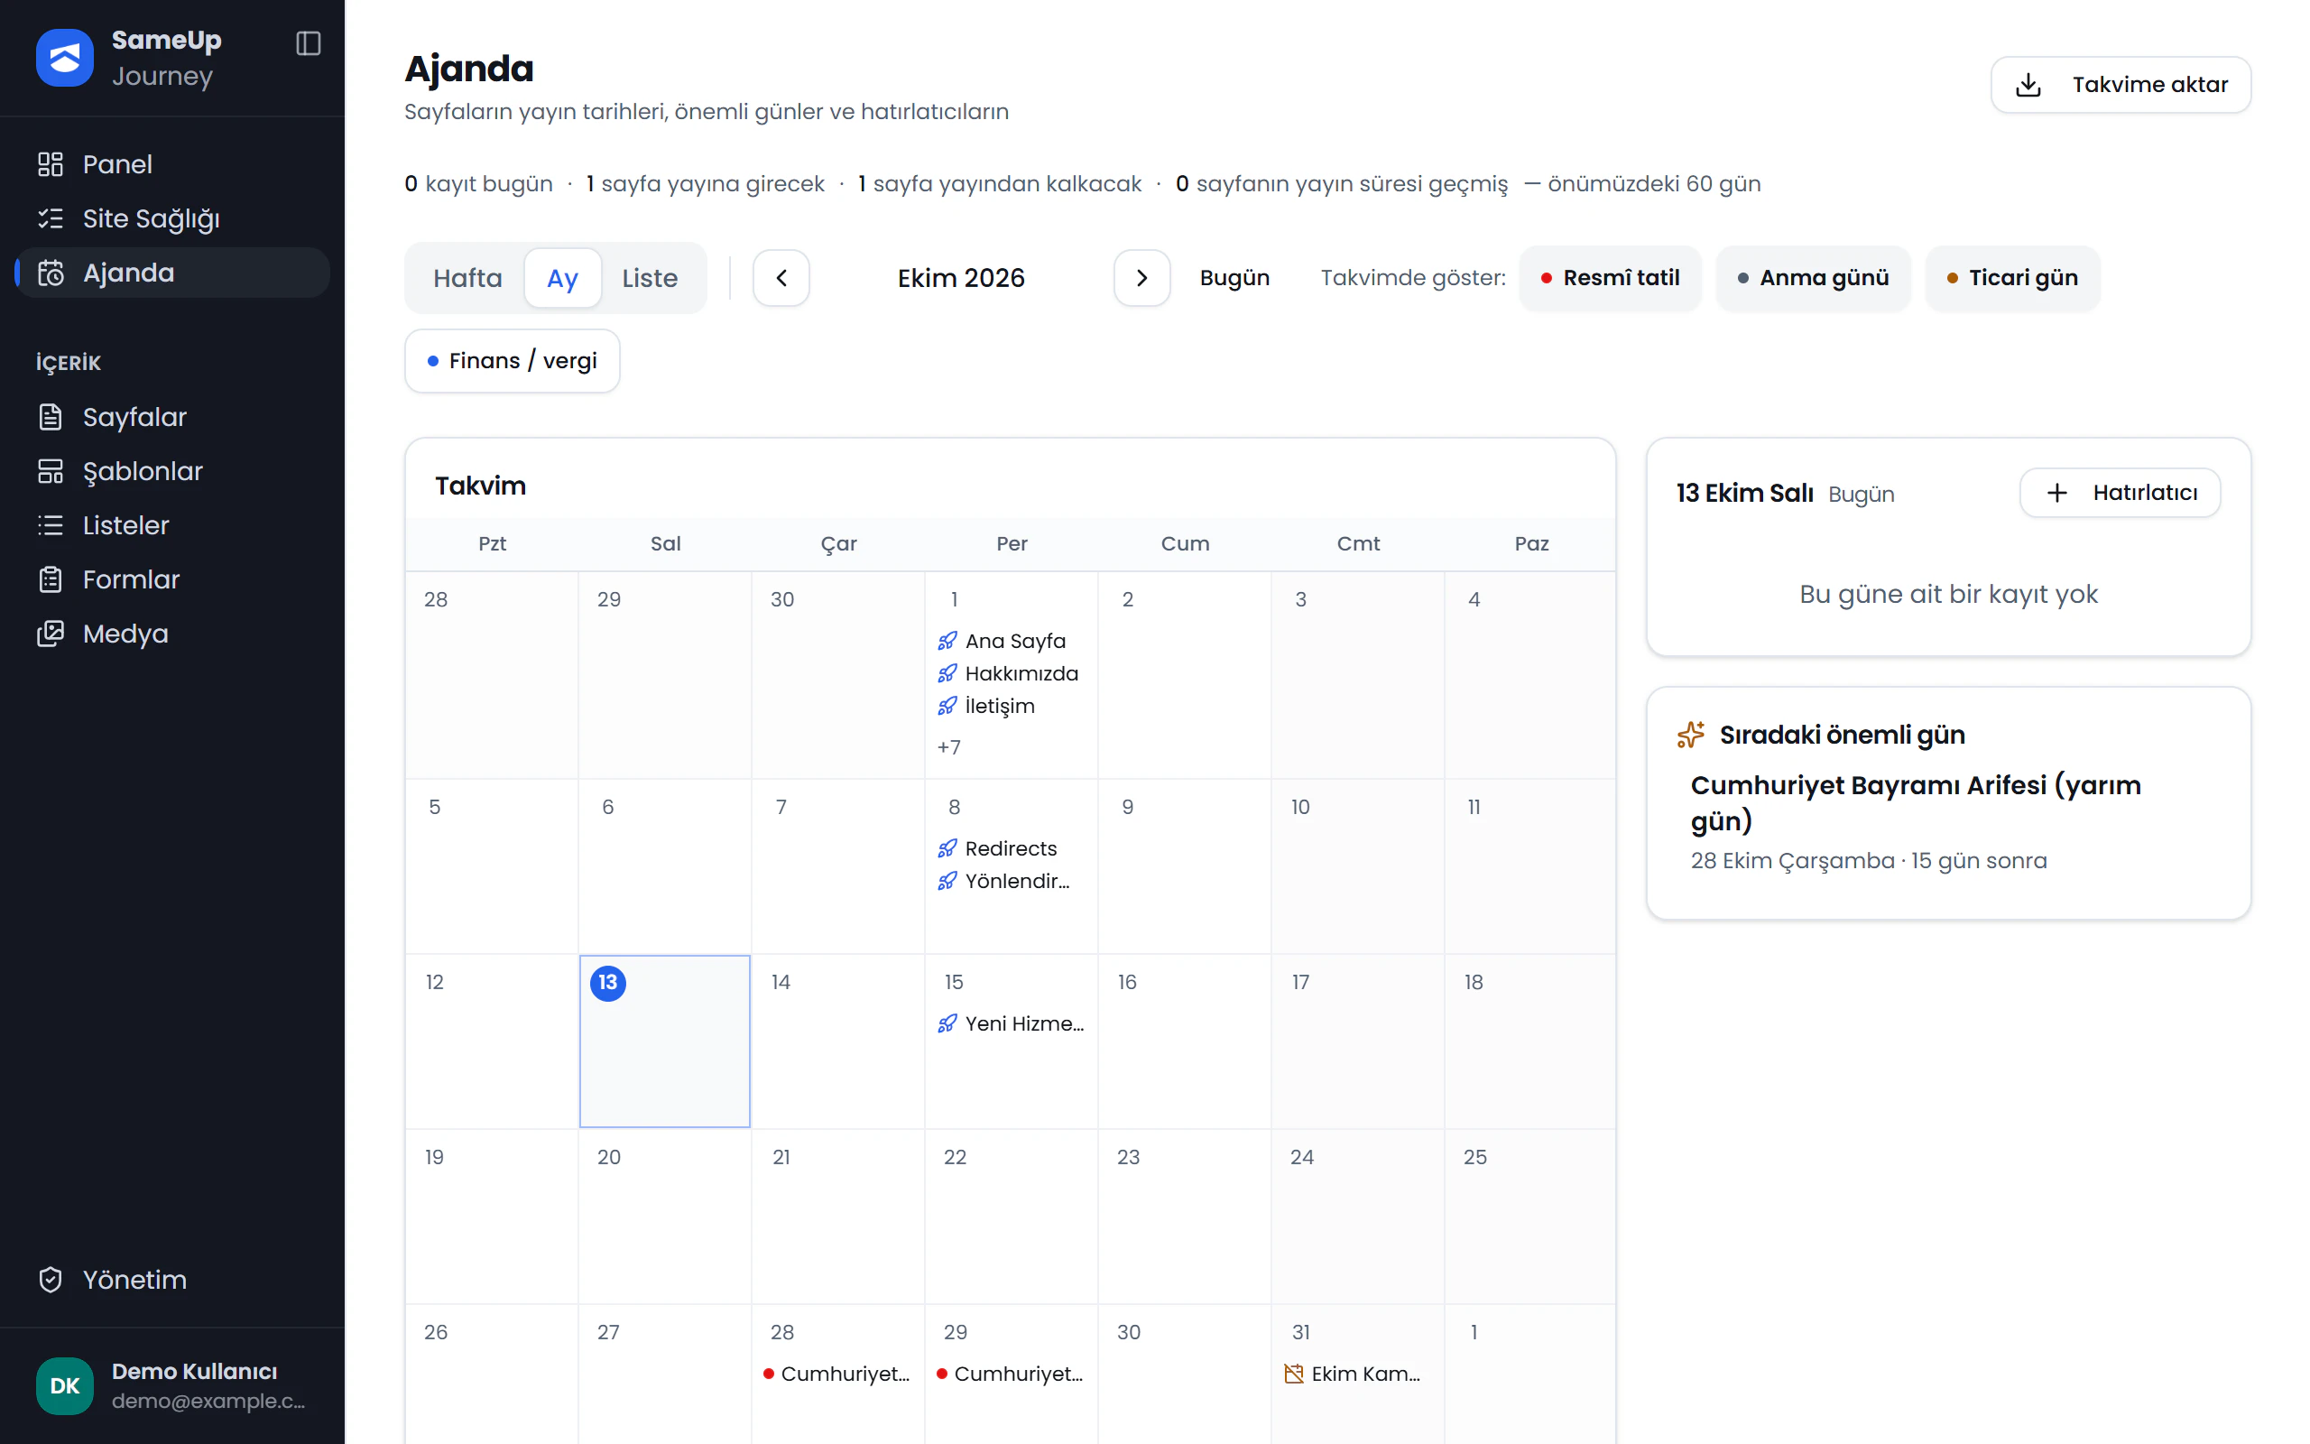Select the Ay view tab
Viewport: 2310px width, 1444px height.
click(563, 278)
